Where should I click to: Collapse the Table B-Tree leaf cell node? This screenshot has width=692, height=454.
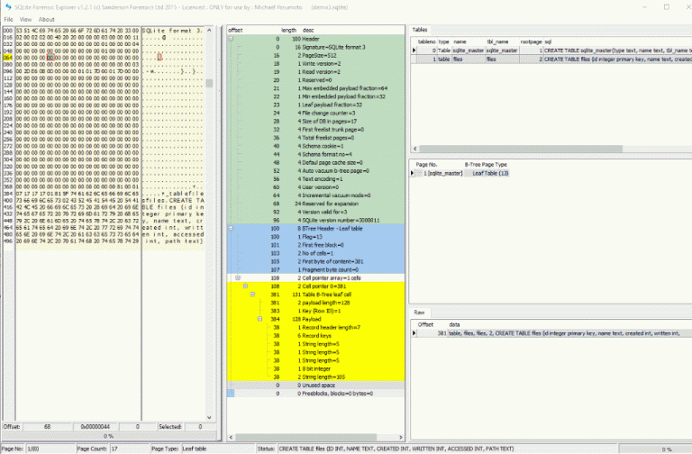coord(253,295)
